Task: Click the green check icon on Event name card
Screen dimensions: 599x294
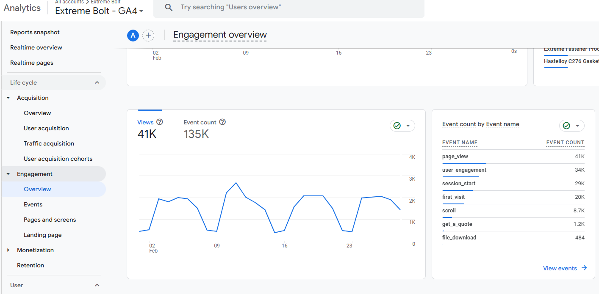Action: pos(566,126)
